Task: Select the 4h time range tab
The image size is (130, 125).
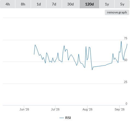Action: click(x=8, y=4)
